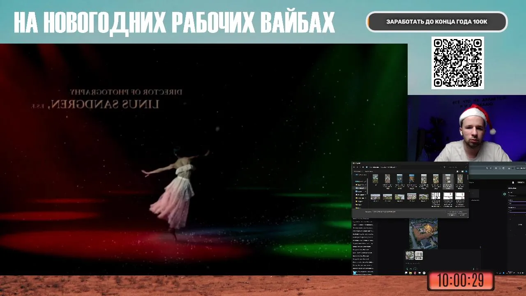The width and height of the screenshot is (526, 296).
Task: Click the QR code in the stream overlay
Action: click(x=458, y=63)
